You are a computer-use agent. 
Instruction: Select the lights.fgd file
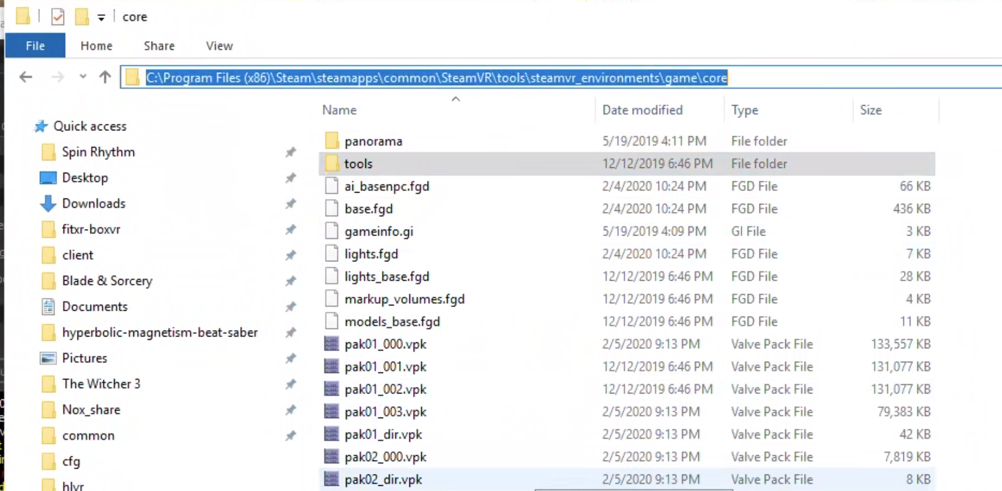(627, 254)
